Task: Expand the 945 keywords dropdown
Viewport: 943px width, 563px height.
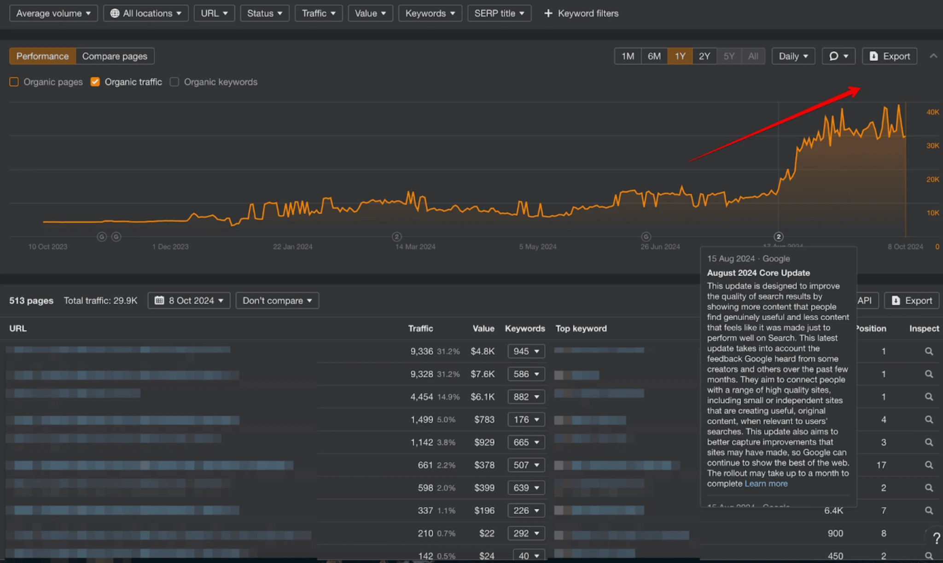Action: pyautogui.click(x=526, y=351)
